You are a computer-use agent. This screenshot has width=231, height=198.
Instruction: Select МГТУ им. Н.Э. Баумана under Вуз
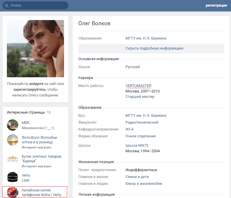click(x=146, y=116)
